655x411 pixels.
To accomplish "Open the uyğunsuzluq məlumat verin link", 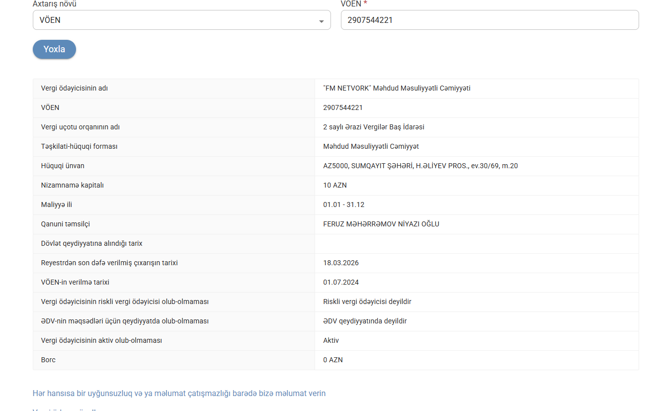I will pyautogui.click(x=179, y=394).
